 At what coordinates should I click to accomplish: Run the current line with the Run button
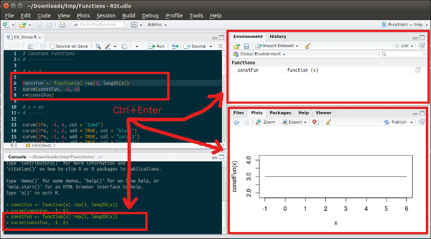point(156,47)
